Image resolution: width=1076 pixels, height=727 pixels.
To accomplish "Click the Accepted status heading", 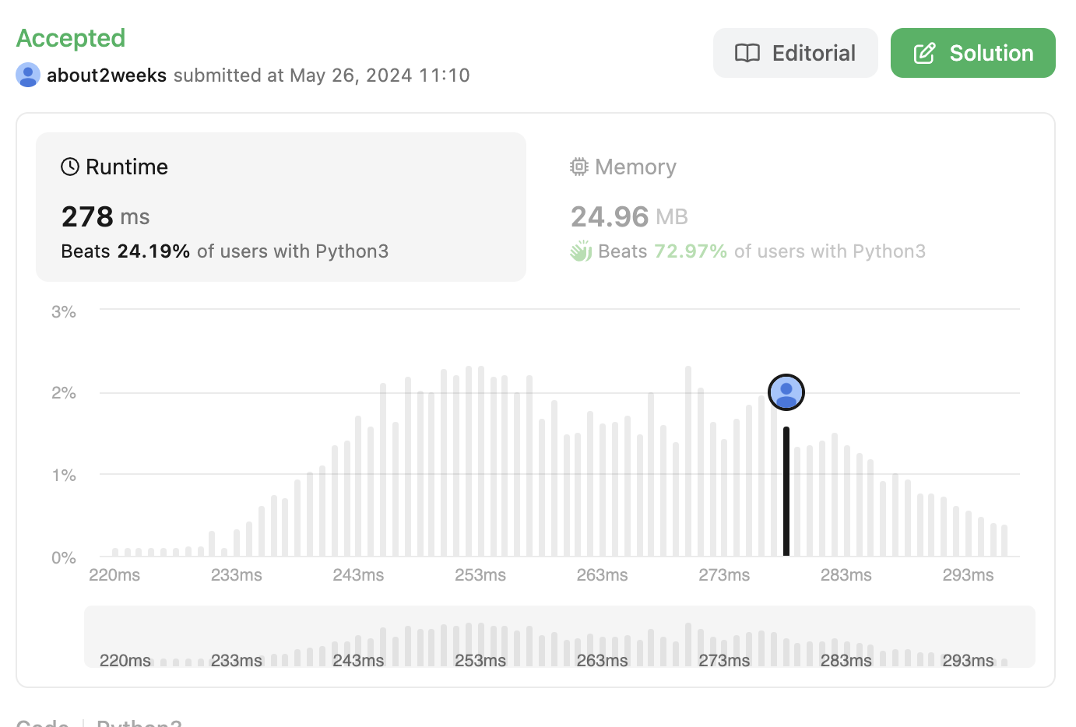I will coord(71,37).
